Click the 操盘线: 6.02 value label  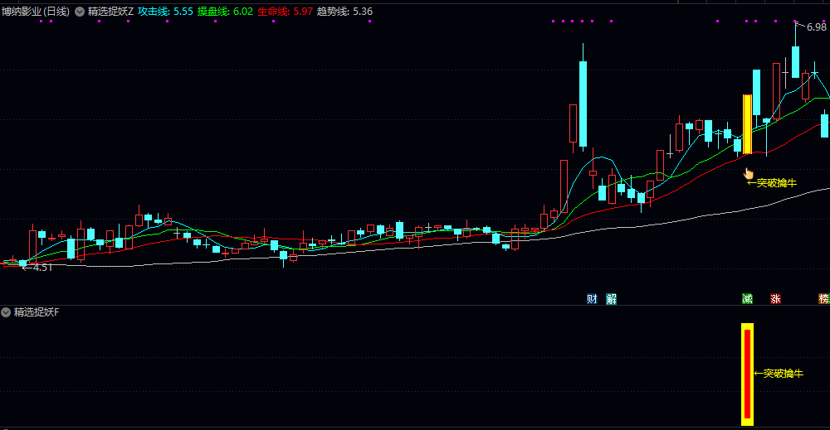[x=225, y=12]
